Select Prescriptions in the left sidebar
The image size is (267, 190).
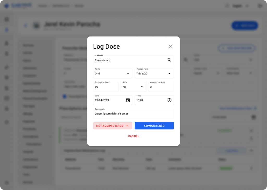click(x=31, y=136)
